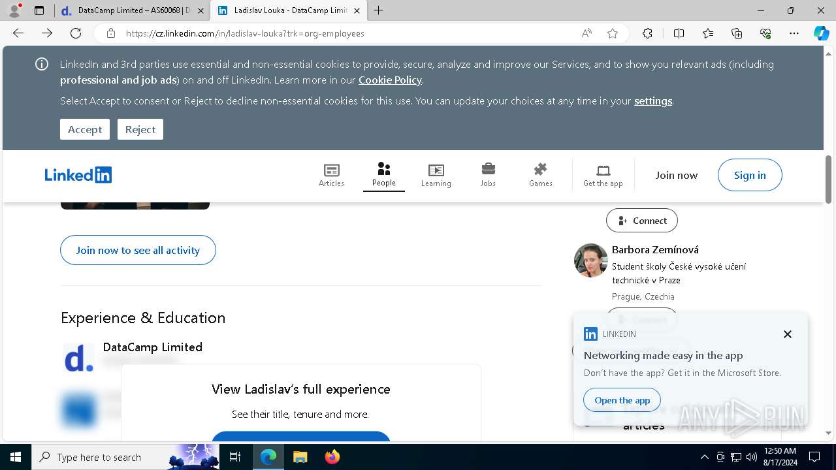Viewport: 836px width, 470px height.
Task: Open Task View on the taskbar
Action: (236, 457)
